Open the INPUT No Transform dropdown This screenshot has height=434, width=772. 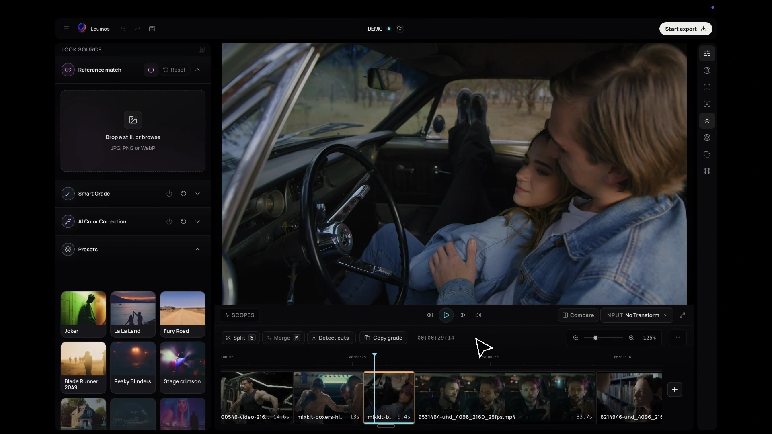click(636, 315)
